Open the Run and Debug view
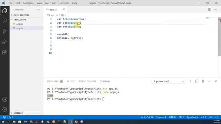The width and height of the screenshot is (221, 124). [x=4, y=42]
